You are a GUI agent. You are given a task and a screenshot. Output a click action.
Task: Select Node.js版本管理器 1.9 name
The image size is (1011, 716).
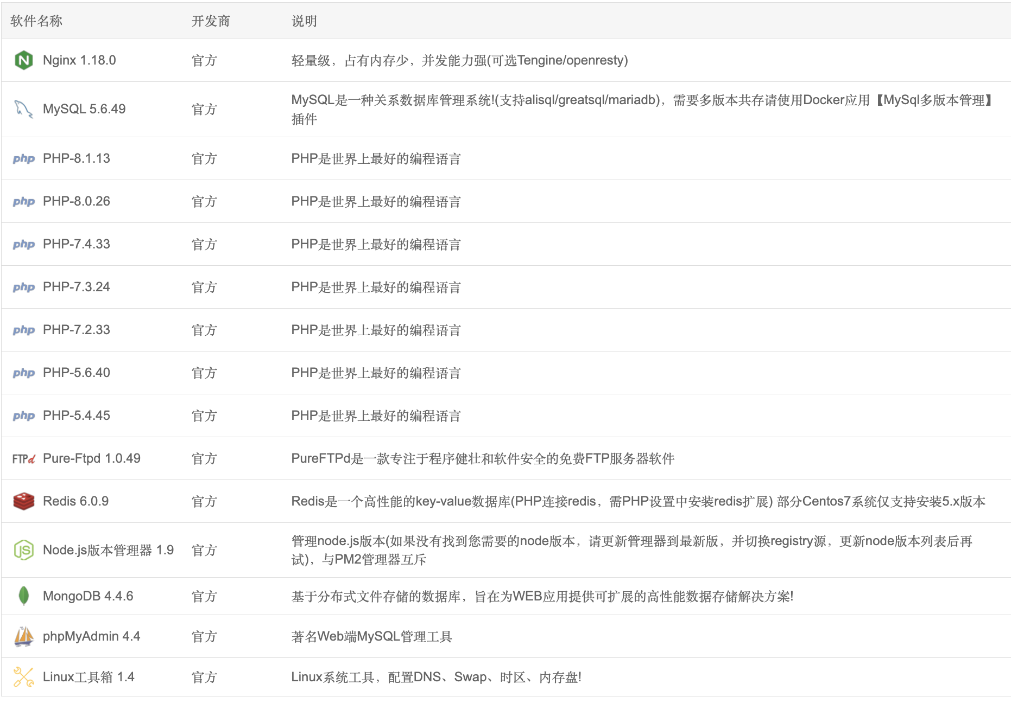[x=108, y=550]
